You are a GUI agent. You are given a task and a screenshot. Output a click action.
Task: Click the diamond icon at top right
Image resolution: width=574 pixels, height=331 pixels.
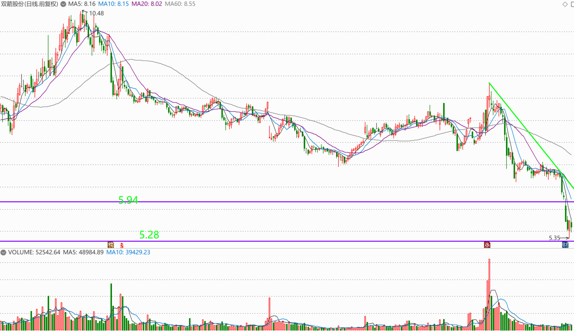[565, 4]
